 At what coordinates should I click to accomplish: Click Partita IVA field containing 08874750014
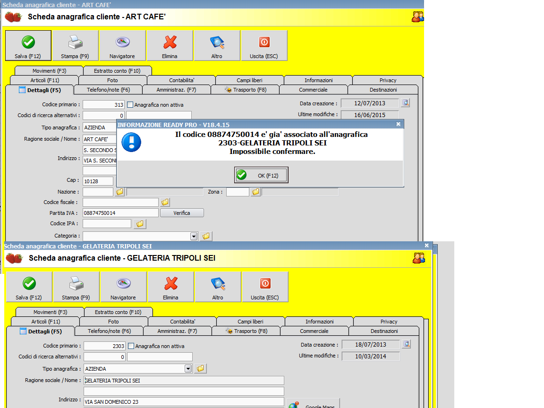click(x=120, y=213)
